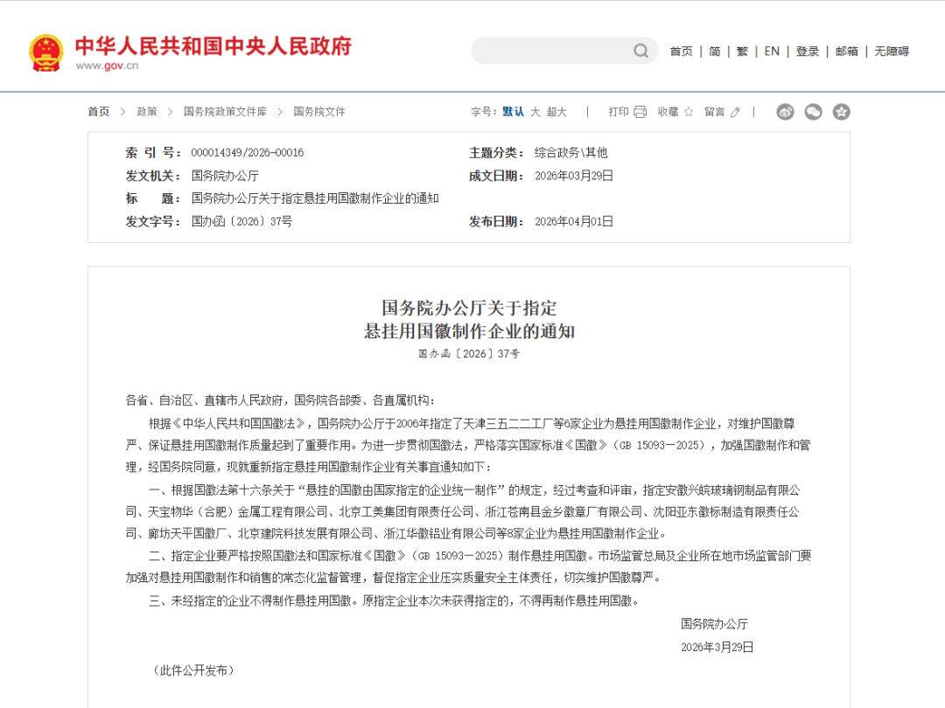Image resolution: width=945 pixels, height=708 pixels.
Task: Share the page via WeChat icon
Action: pos(813,112)
